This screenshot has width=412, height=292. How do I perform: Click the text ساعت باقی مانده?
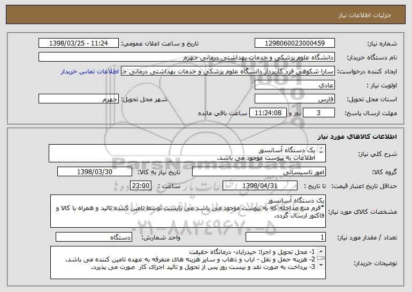[222, 113]
